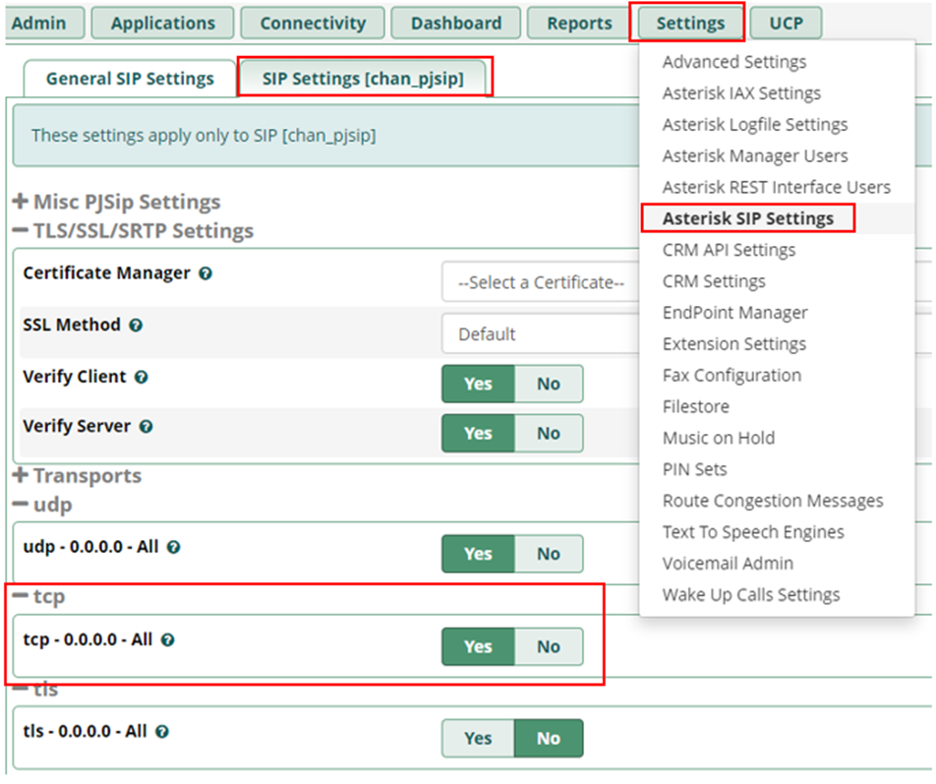
Task: Click help icon beside tcp - 0.0.0.0 - All
Action: pyautogui.click(x=168, y=640)
